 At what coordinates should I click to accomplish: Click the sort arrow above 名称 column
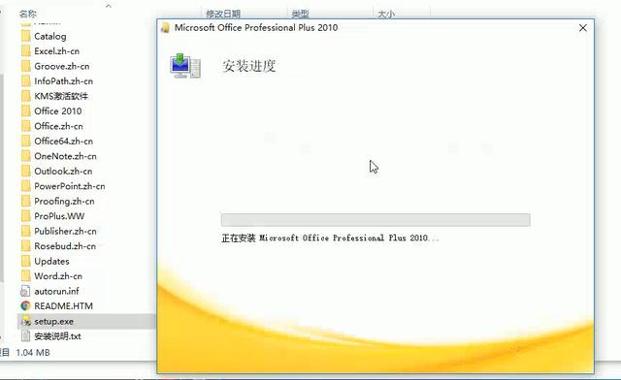tap(108, 6)
